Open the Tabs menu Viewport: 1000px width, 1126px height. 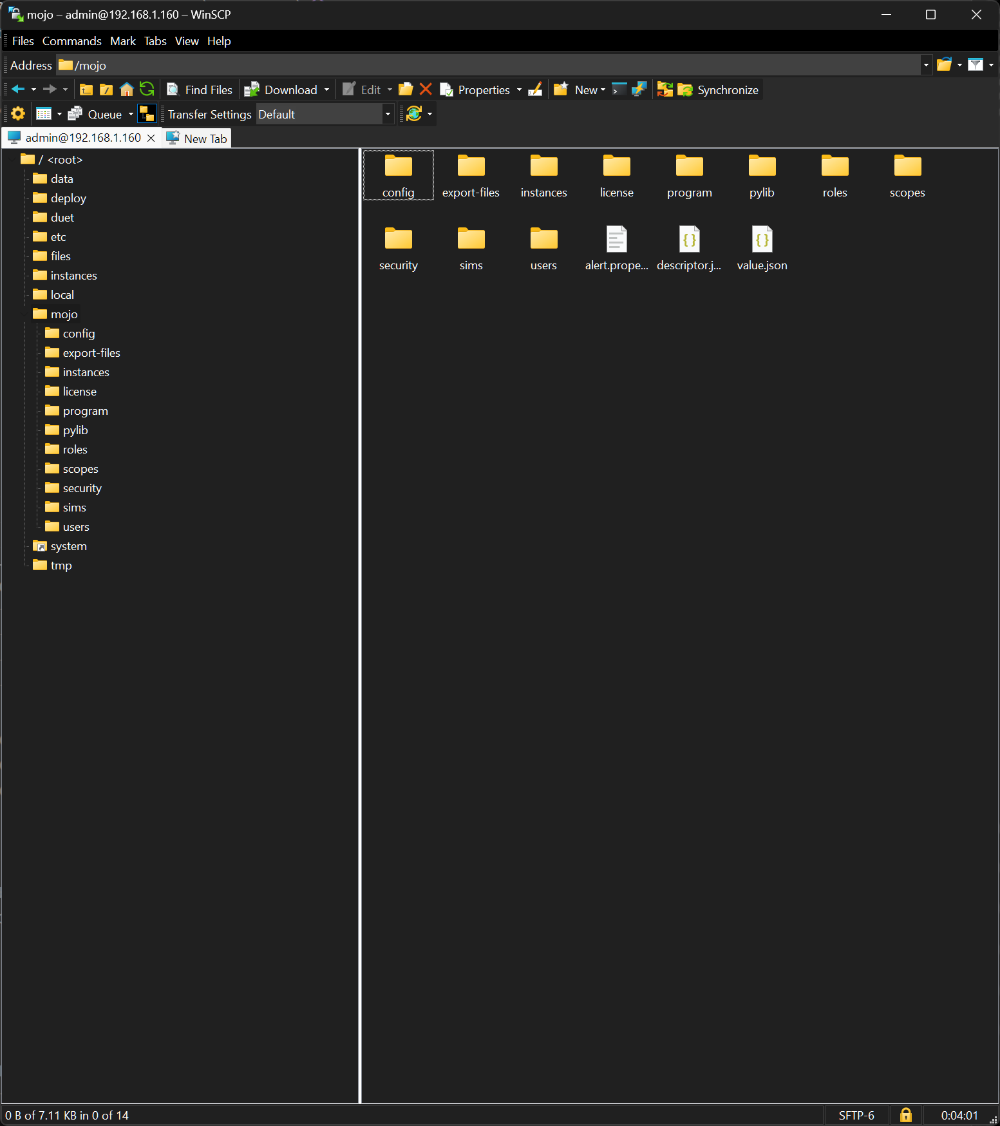tap(155, 41)
